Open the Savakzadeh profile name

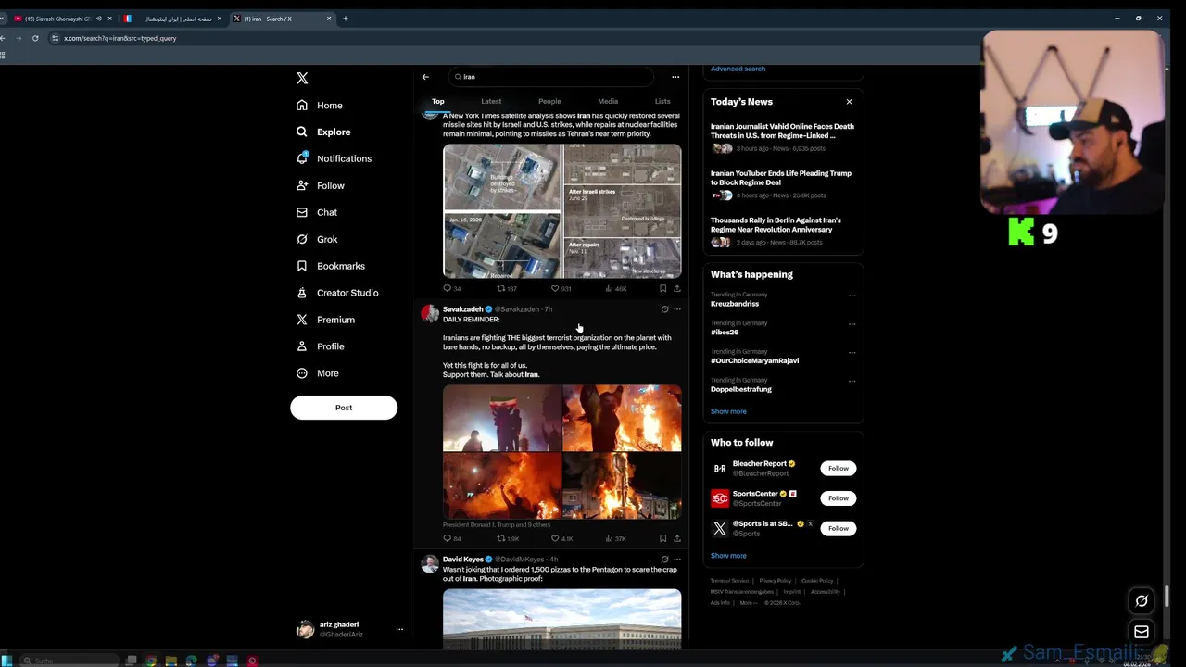click(x=462, y=309)
